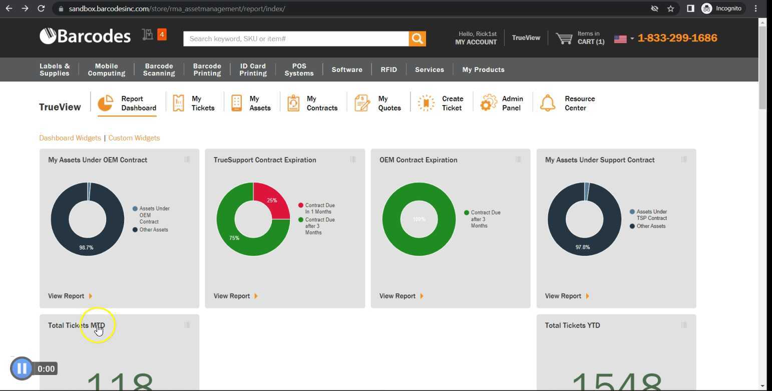
Task: Expand View Report under OEM Contract Expiration
Action: pos(402,296)
